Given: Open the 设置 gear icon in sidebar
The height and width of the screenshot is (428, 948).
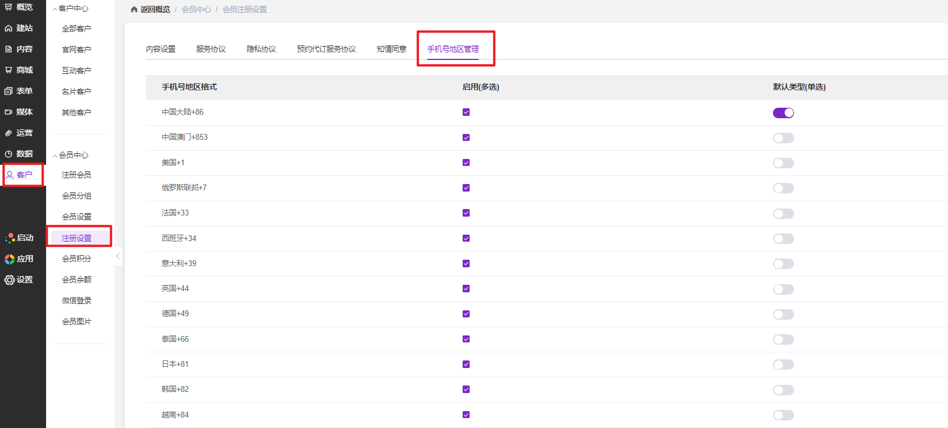Looking at the screenshot, I should pos(9,280).
